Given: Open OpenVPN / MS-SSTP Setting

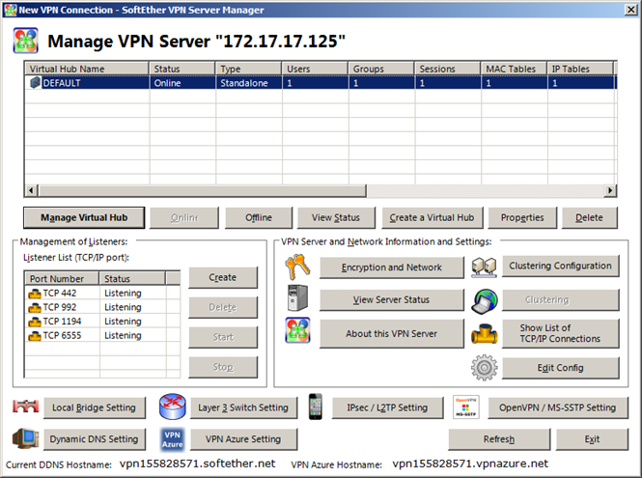Looking at the screenshot, I should [558, 408].
